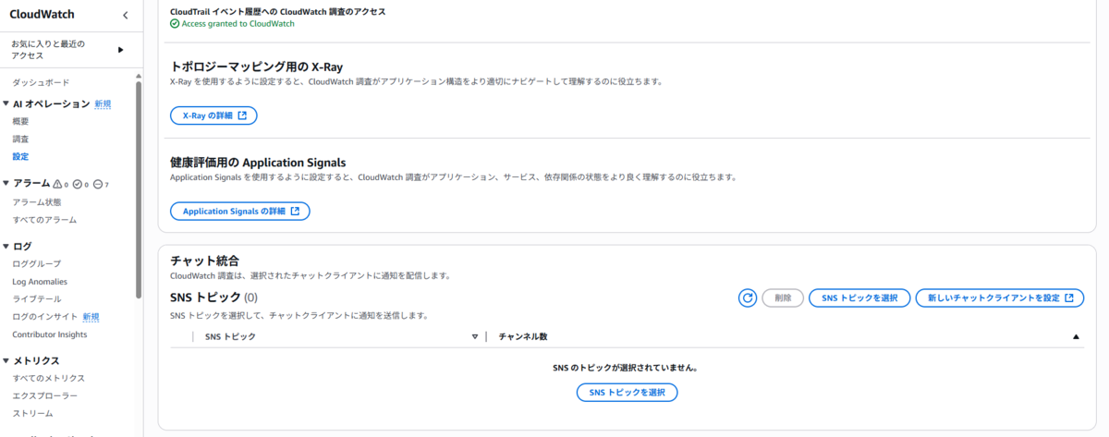Open Log Anomalies in sidebar
This screenshot has height=437, width=1109.
[40, 282]
